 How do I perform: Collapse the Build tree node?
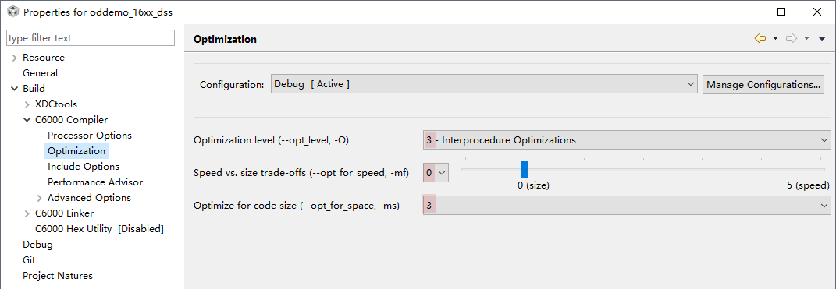(14, 89)
